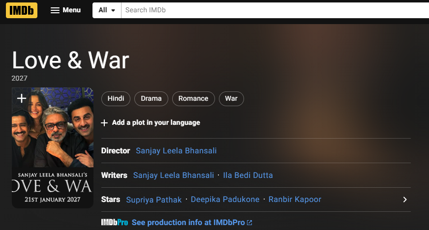Select the War genre chip

click(231, 99)
